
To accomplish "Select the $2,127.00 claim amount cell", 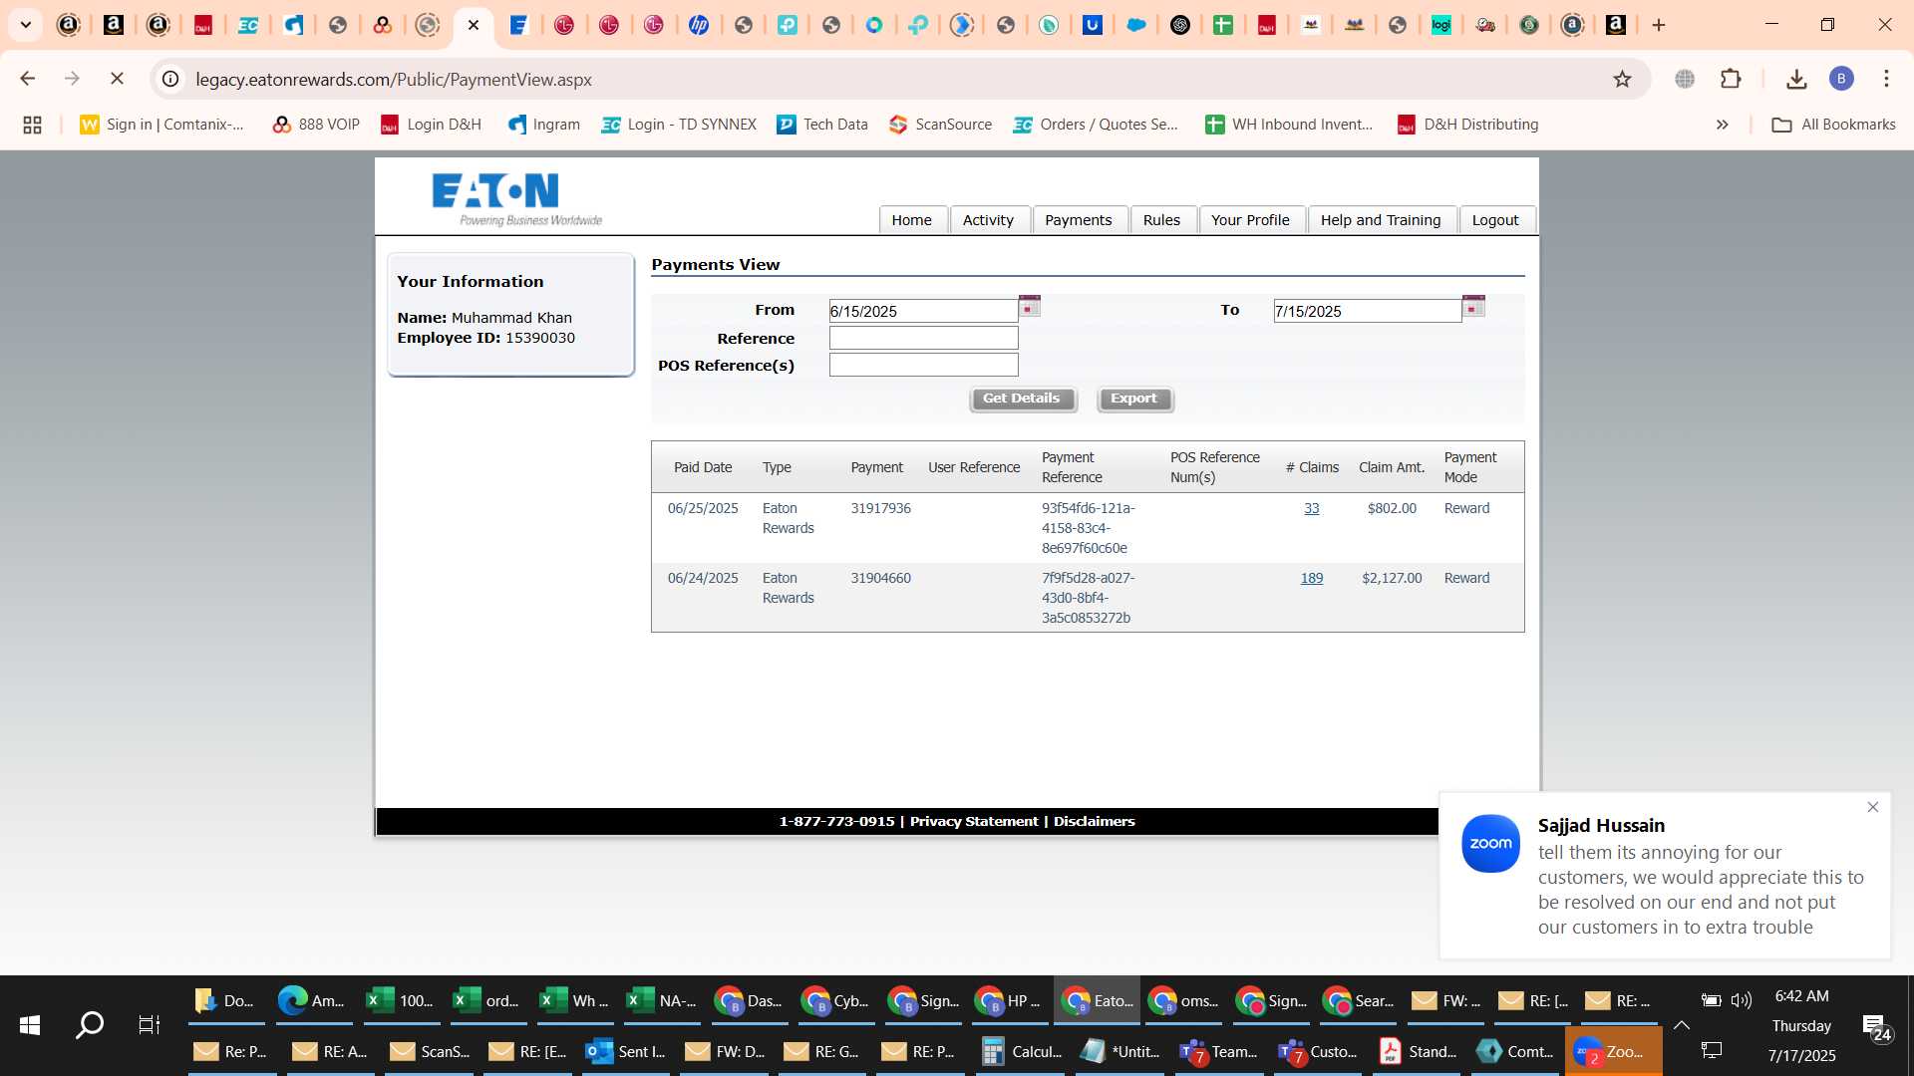I will coord(1392,578).
